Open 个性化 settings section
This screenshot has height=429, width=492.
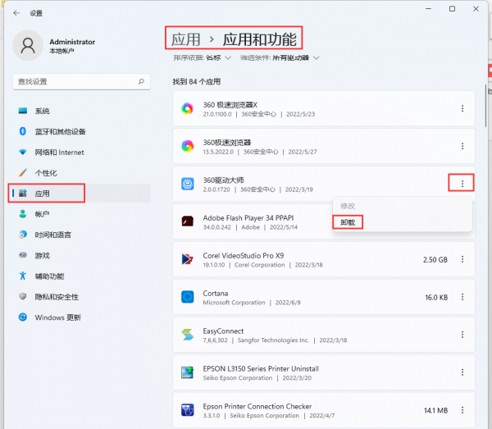click(81, 173)
